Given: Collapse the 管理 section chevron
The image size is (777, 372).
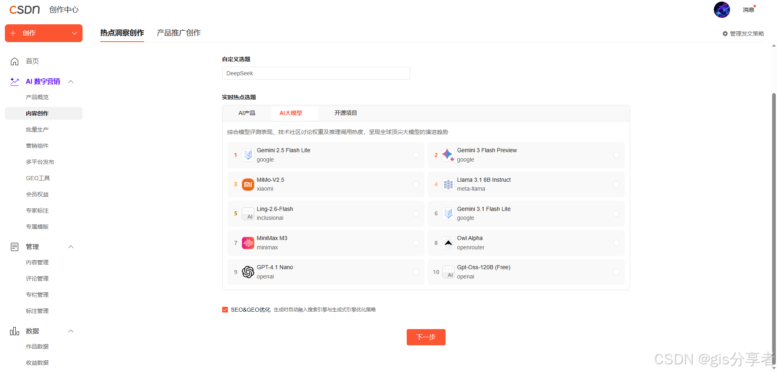Looking at the screenshot, I should (x=71, y=247).
